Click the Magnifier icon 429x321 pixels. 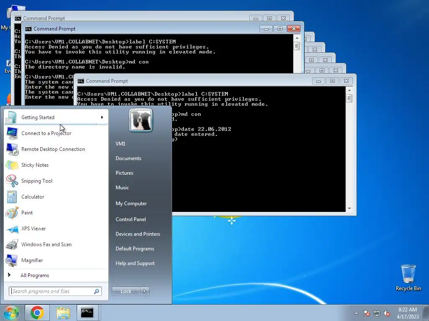[x=12, y=260]
